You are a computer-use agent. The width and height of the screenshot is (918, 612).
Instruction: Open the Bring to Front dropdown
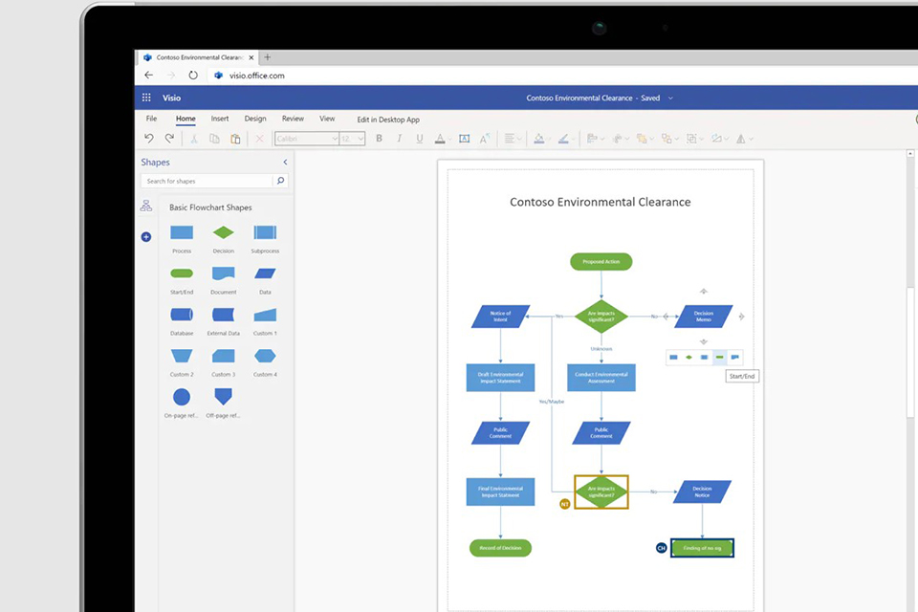click(x=645, y=139)
